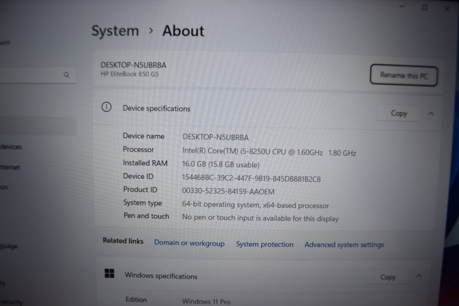459x306 pixels.
Task: Go back to System in breadcrumb
Action: coord(115,31)
